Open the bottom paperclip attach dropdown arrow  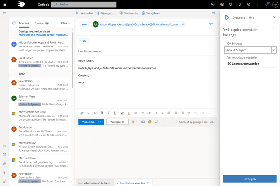point(137,122)
